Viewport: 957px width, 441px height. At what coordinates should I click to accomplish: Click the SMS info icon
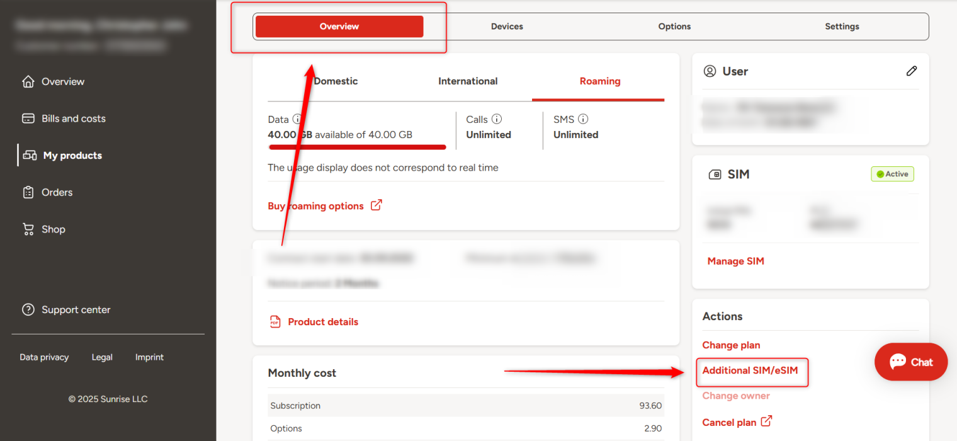(x=582, y=119)
